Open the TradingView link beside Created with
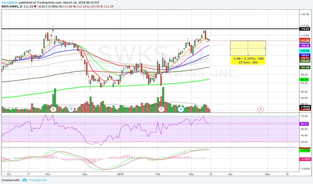 [x=38, y=180]
